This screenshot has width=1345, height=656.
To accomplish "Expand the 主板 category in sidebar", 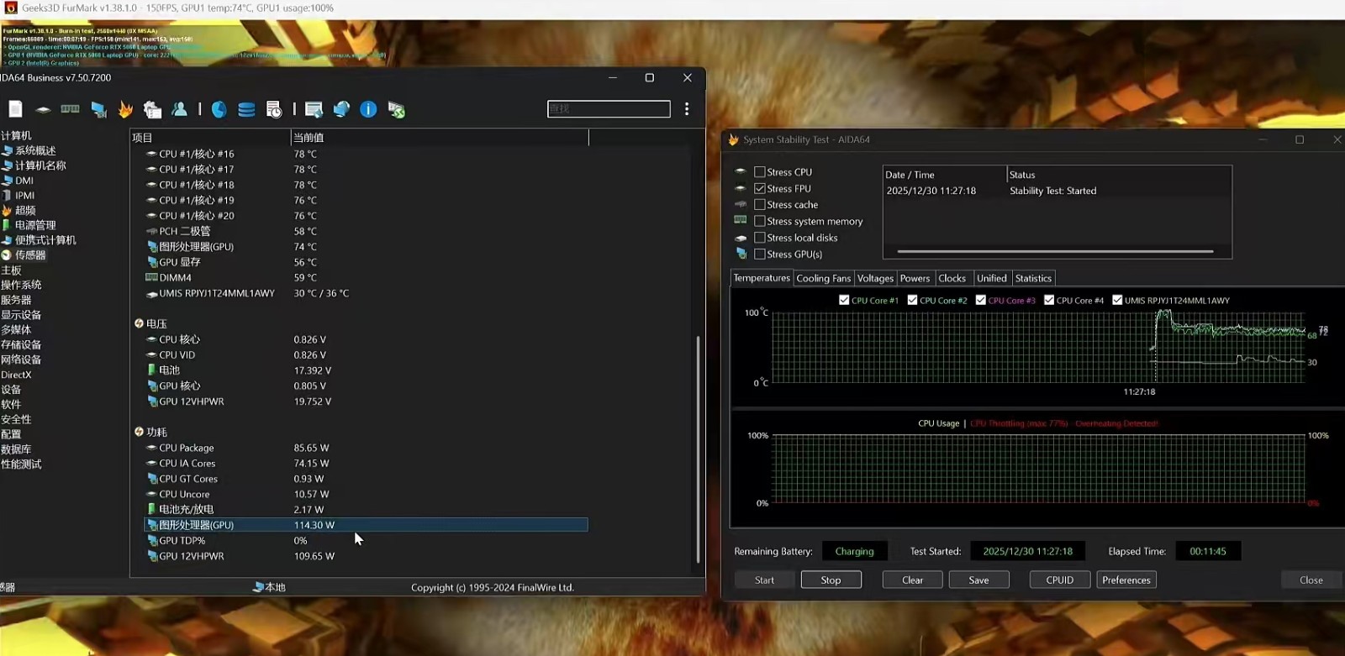I will 12,270.
